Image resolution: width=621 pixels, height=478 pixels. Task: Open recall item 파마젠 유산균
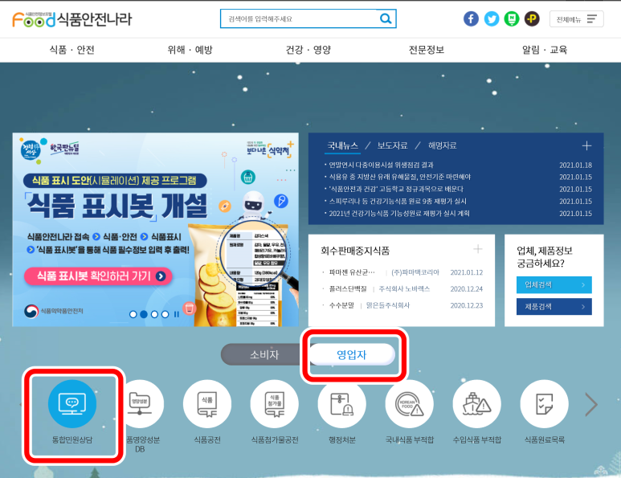coord(352,272)
